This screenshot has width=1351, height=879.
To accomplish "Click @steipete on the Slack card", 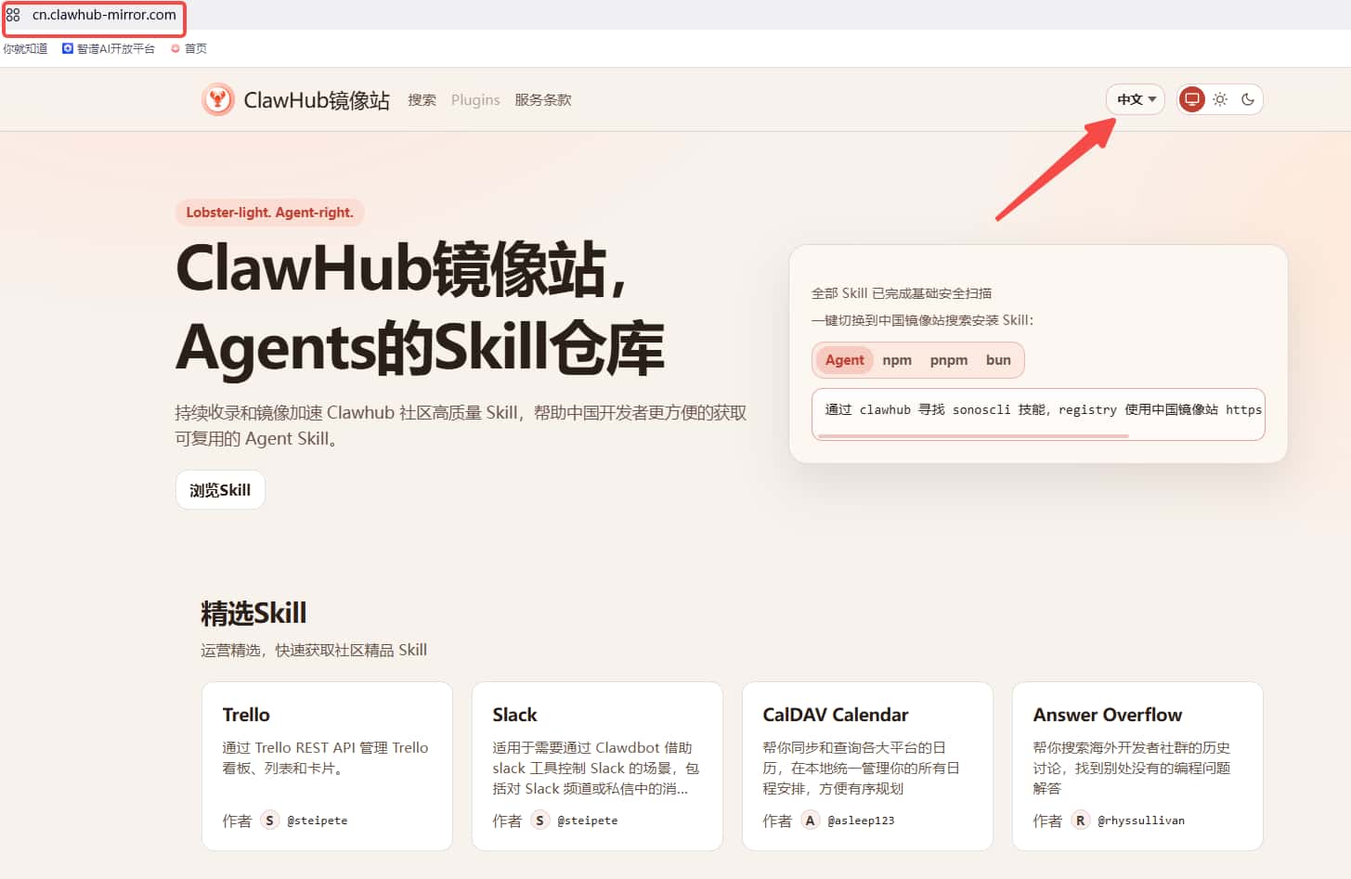I will coord(588,821).
